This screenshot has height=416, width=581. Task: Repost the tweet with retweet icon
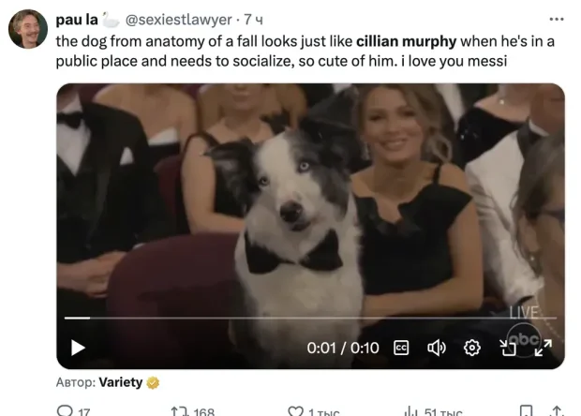click(179, 411)
